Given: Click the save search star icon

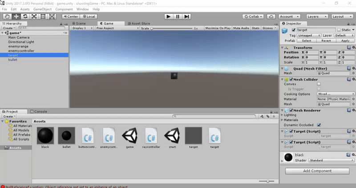Looking at the screenshot, I should (274, 116).
